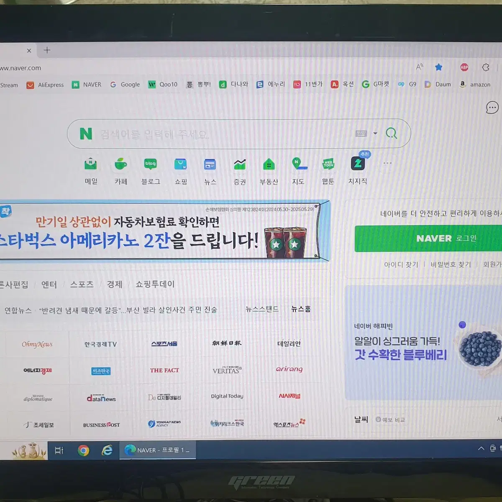Open the Stocks (증권) shortcut icon
502x502 pixels.
(x=240, y=164)
